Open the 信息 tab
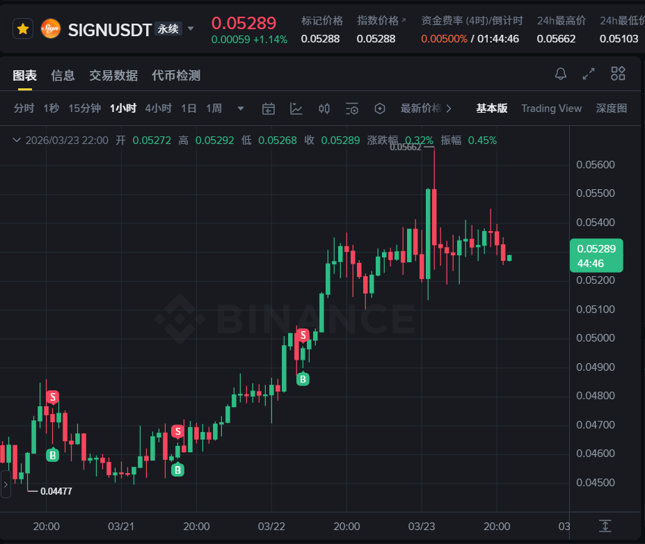The image size is (645, 544). click(x=63, y=75)
